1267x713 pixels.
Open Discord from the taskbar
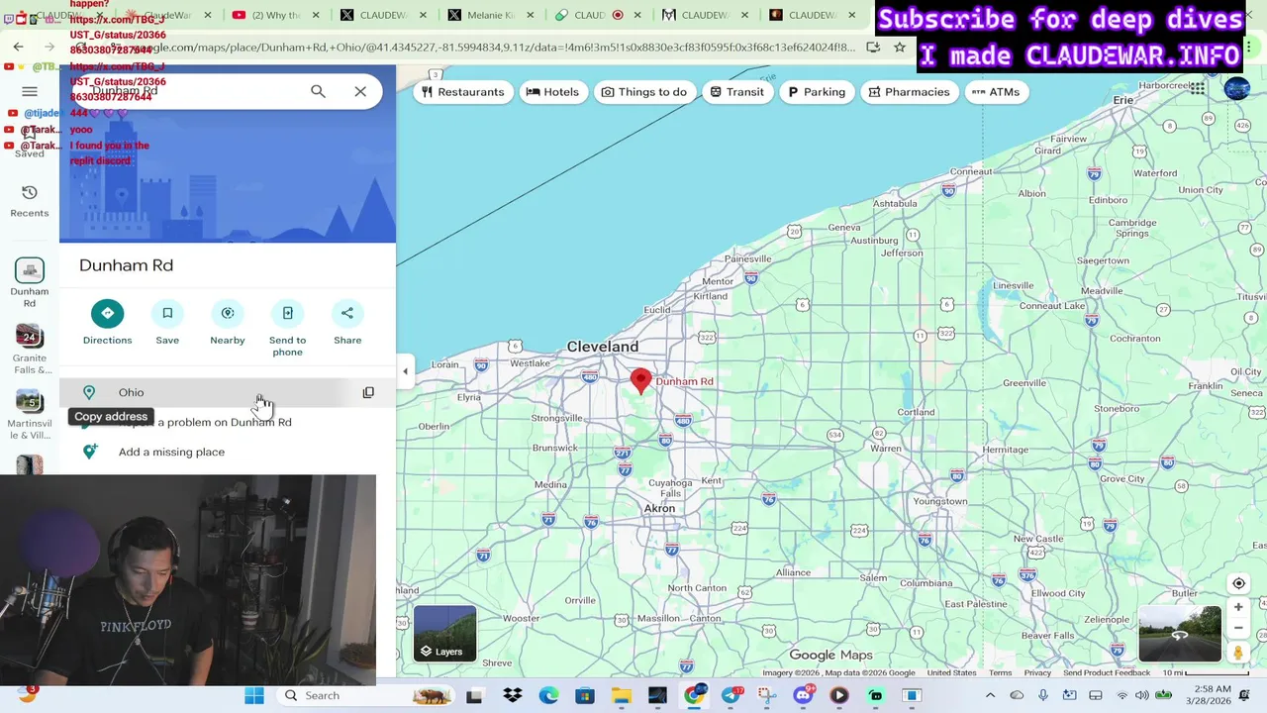pyautogui.click(x=803, y=695)
